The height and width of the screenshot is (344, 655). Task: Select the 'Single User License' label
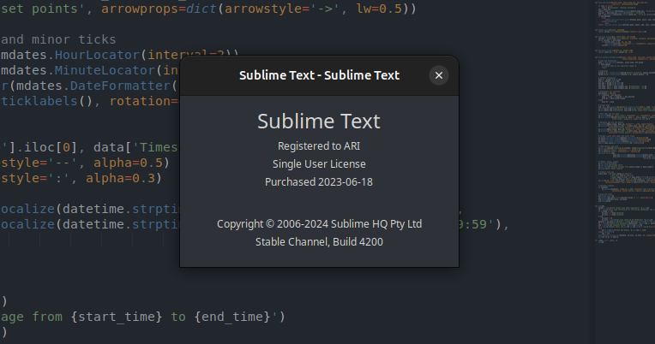tap(318, 163)
